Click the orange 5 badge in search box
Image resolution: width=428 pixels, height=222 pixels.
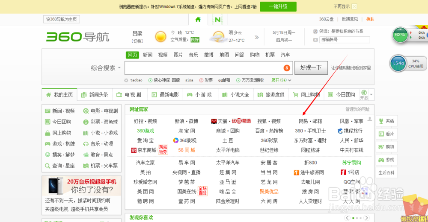[x=287, y=68]
